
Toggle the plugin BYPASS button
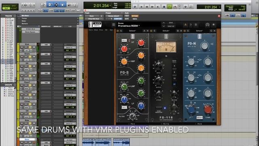click(x=135, y=16)
